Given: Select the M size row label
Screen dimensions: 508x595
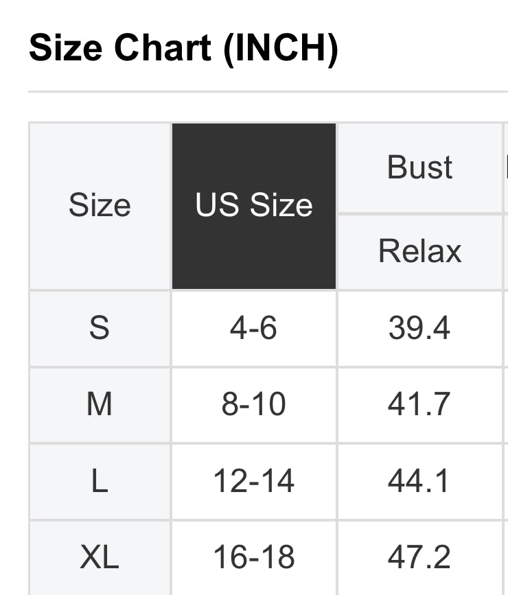Looking at the screenshot, I should click(100, 405).
